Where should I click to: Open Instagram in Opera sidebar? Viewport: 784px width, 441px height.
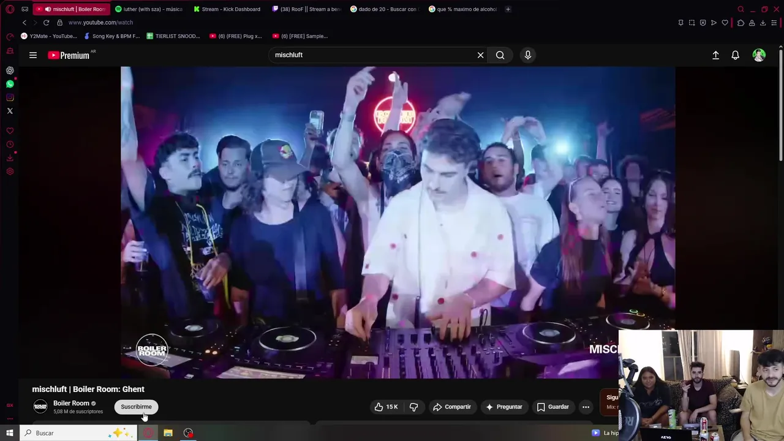[x=10, y=97]
